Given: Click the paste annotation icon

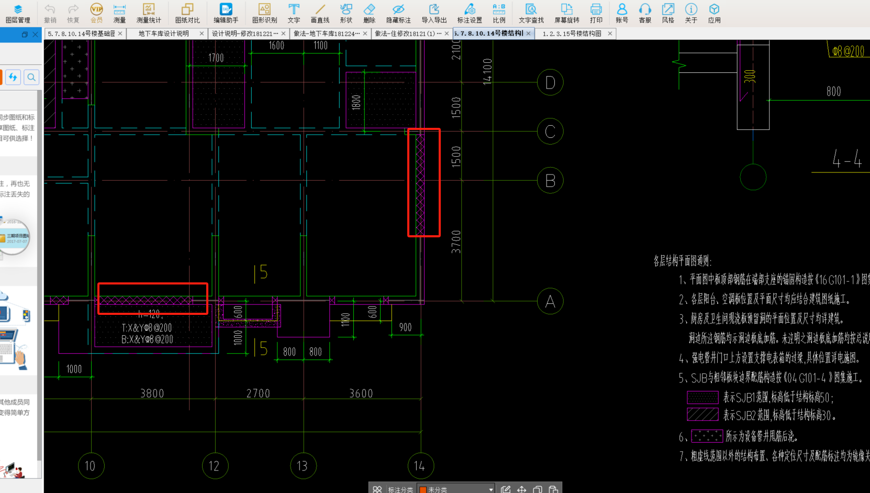Looking at the screenshot, I should coord(553,489).
